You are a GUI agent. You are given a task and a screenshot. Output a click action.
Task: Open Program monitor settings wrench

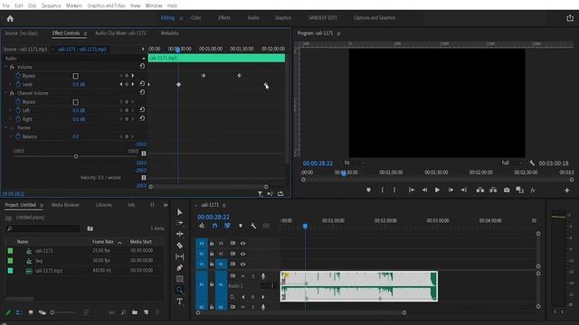(532, 162)
